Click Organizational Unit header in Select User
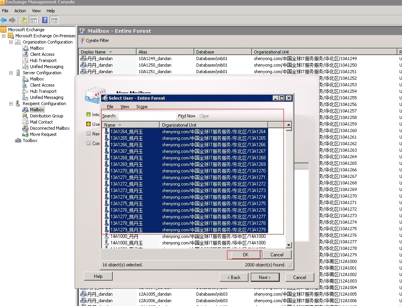 (x=214, y=125)
